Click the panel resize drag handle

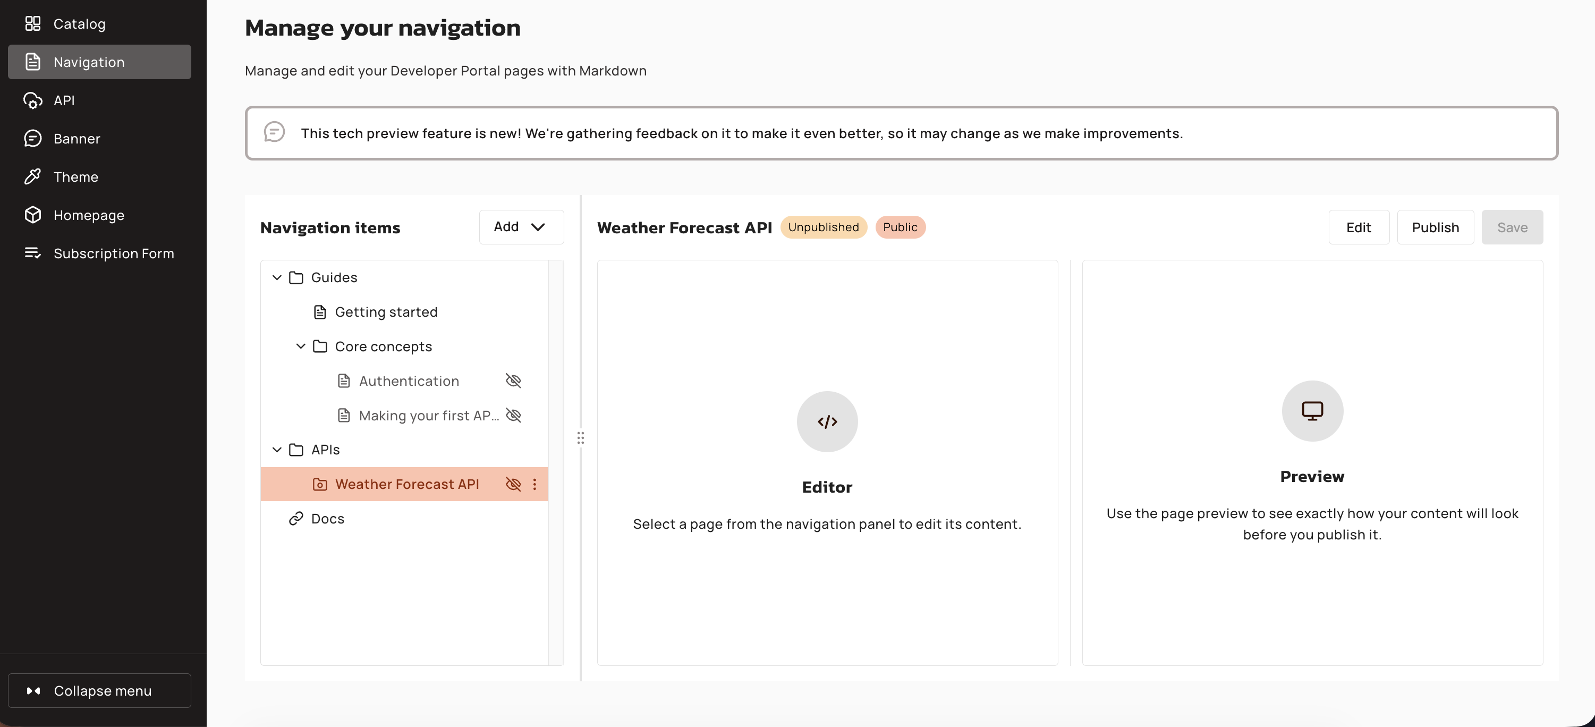[x=580, y=438]
